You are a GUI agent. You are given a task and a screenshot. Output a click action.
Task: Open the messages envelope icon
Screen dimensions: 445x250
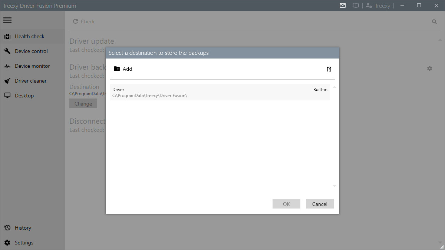pyautogui.click(x=342, y=6)
